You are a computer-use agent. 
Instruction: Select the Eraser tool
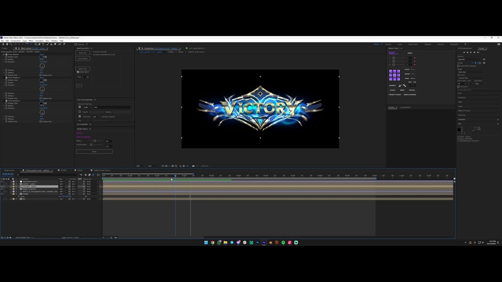click(55, 44)
